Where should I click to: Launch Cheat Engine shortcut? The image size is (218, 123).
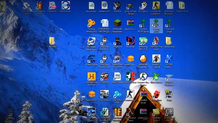pyautogui.click(x=92, y=60)
